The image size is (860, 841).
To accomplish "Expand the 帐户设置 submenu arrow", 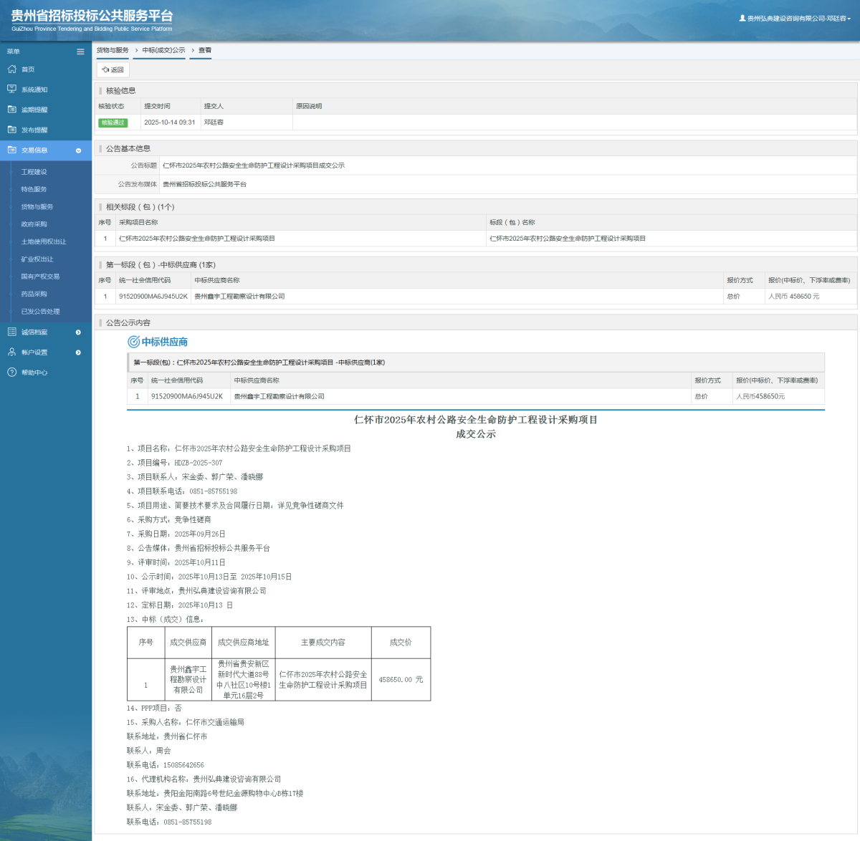I will coord(78,352).
